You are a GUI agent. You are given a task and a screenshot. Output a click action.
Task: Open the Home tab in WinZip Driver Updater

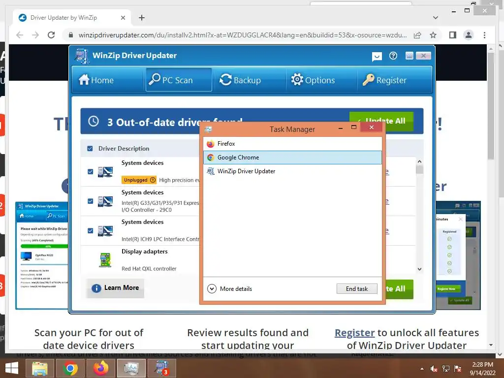96,80
